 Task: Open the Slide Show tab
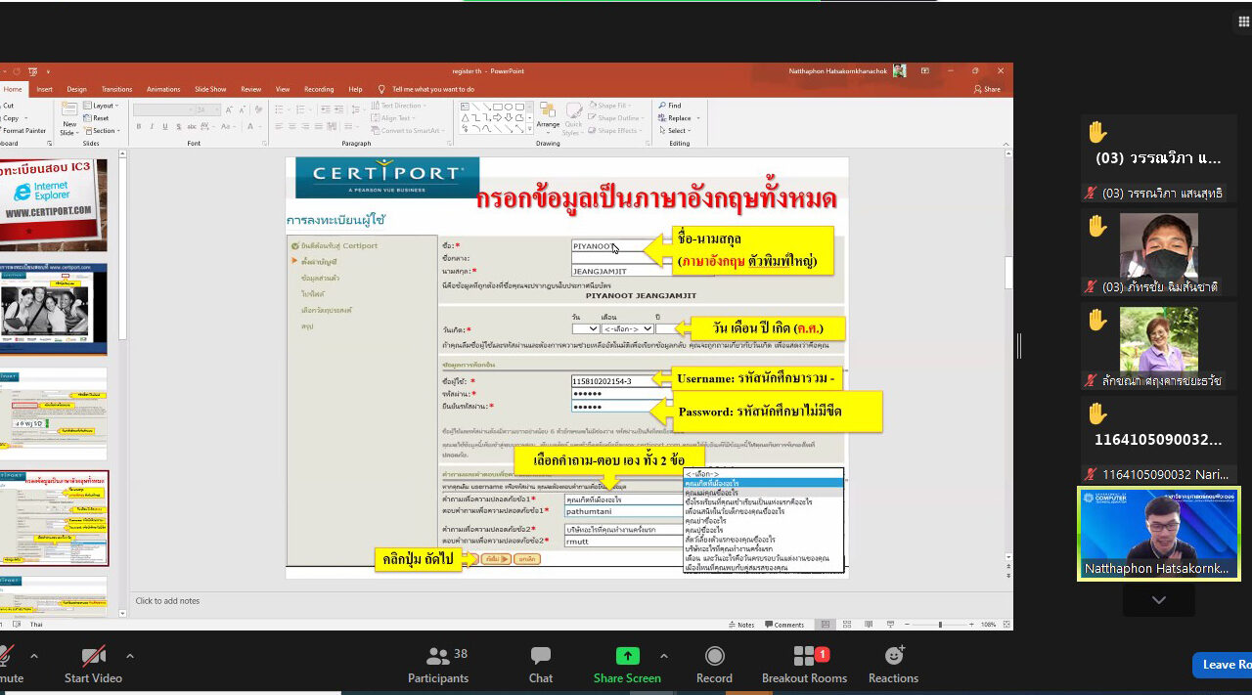210,89
